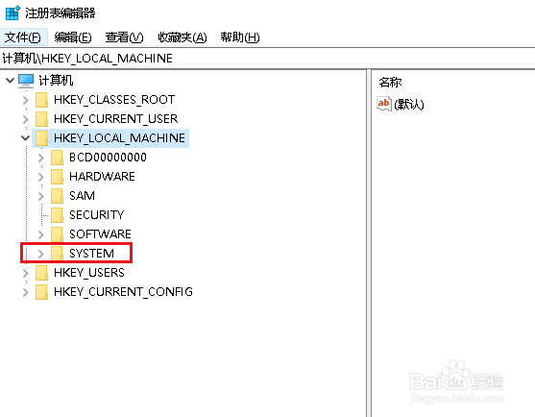The width and height of the screenshot is (535, 417).
Task: Click the HKEY_CLASSES_ROOT folder icon
Action: [41, 100]
